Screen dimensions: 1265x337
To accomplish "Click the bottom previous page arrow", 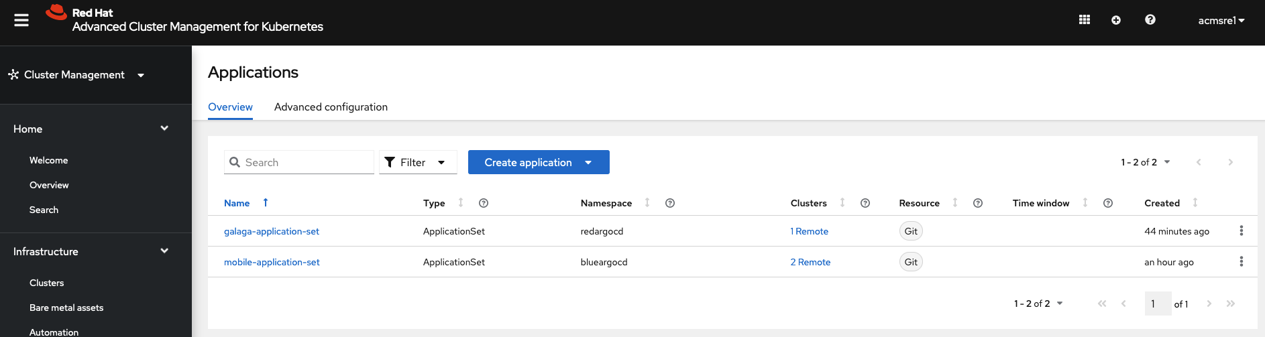I will point(1123,304).
